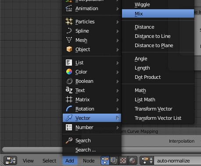Click the Mesh triangle icon
Viewport: 201px width, 166px height.
(69, 40)
